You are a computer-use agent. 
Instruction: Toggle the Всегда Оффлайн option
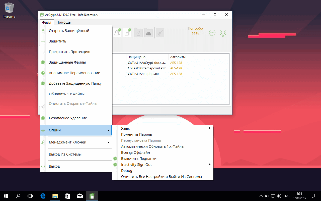[163, 153]
